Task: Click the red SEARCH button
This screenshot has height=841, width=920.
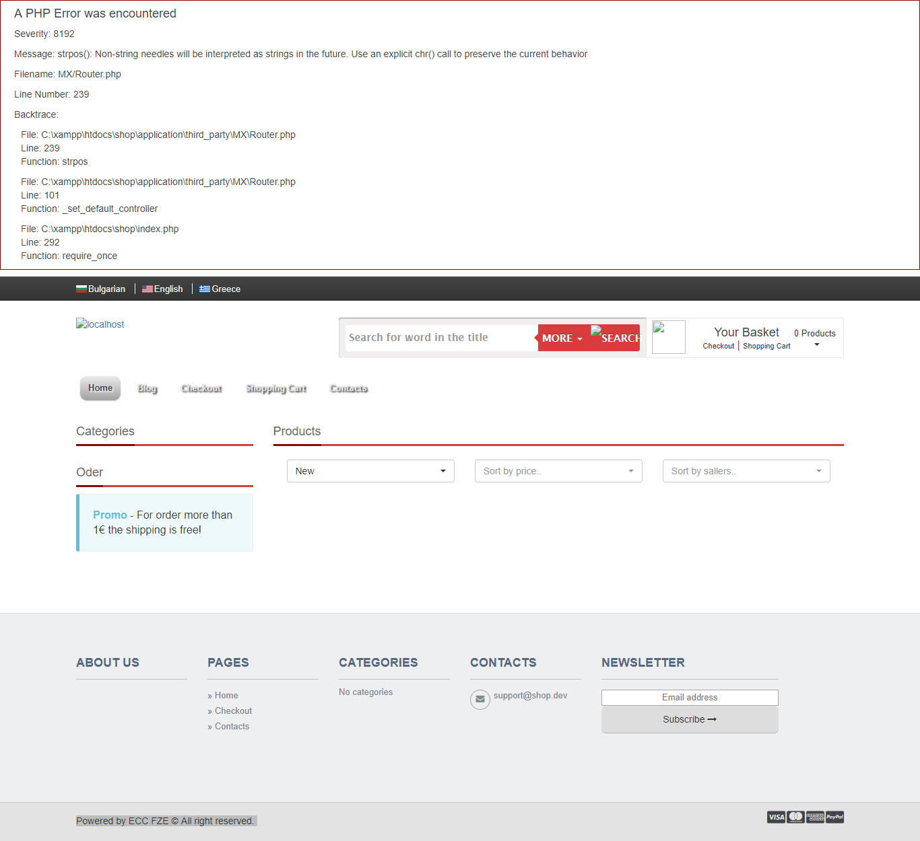Action: tap(616, 338)
